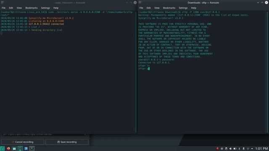
Task: Open Edit menu in sftp Konsole window
Action: (148, 8)
